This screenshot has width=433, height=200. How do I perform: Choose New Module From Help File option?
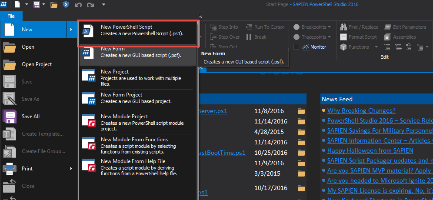point(138,167)
